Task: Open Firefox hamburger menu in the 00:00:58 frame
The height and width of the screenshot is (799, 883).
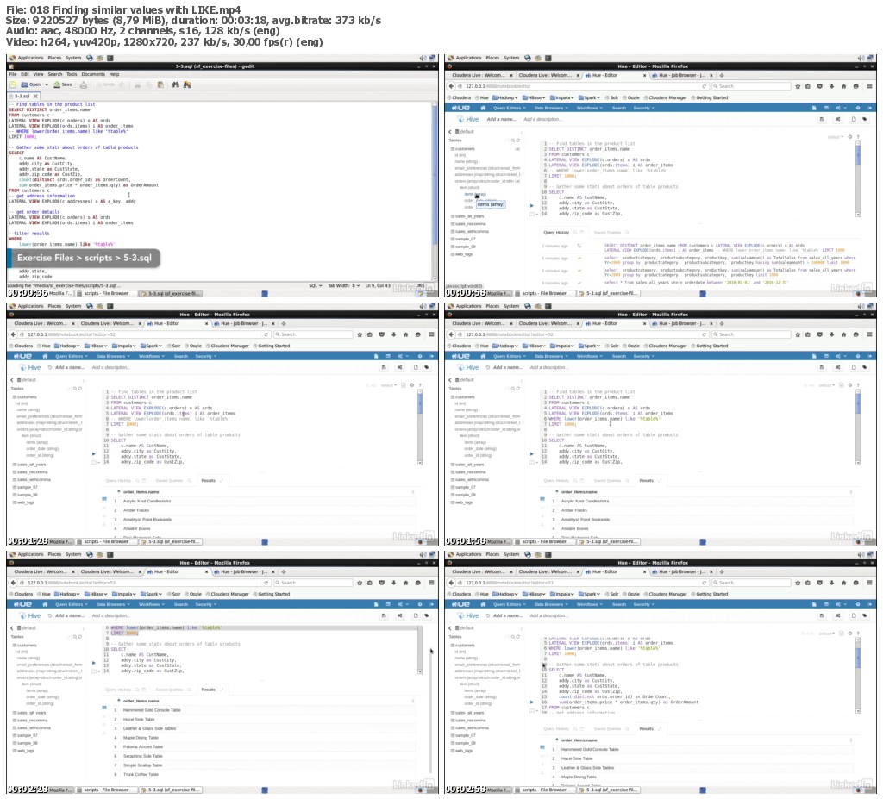Action: [x=869, y=86]
